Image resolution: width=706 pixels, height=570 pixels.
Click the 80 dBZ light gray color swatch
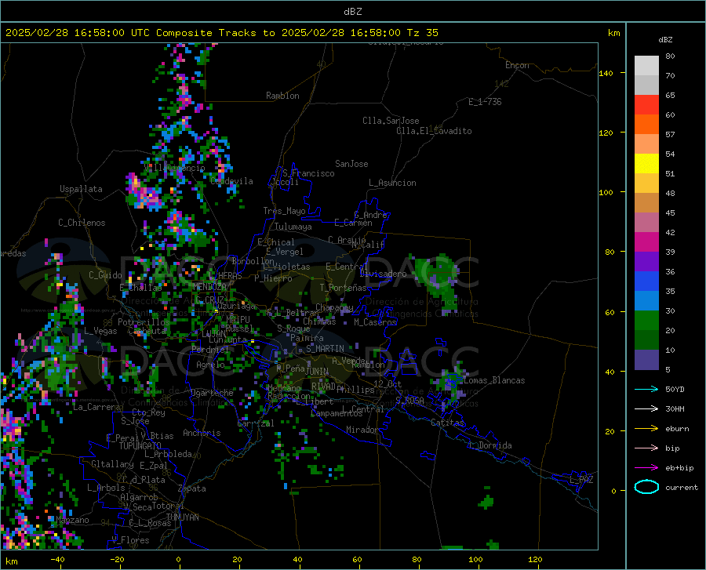coord(646,65)
